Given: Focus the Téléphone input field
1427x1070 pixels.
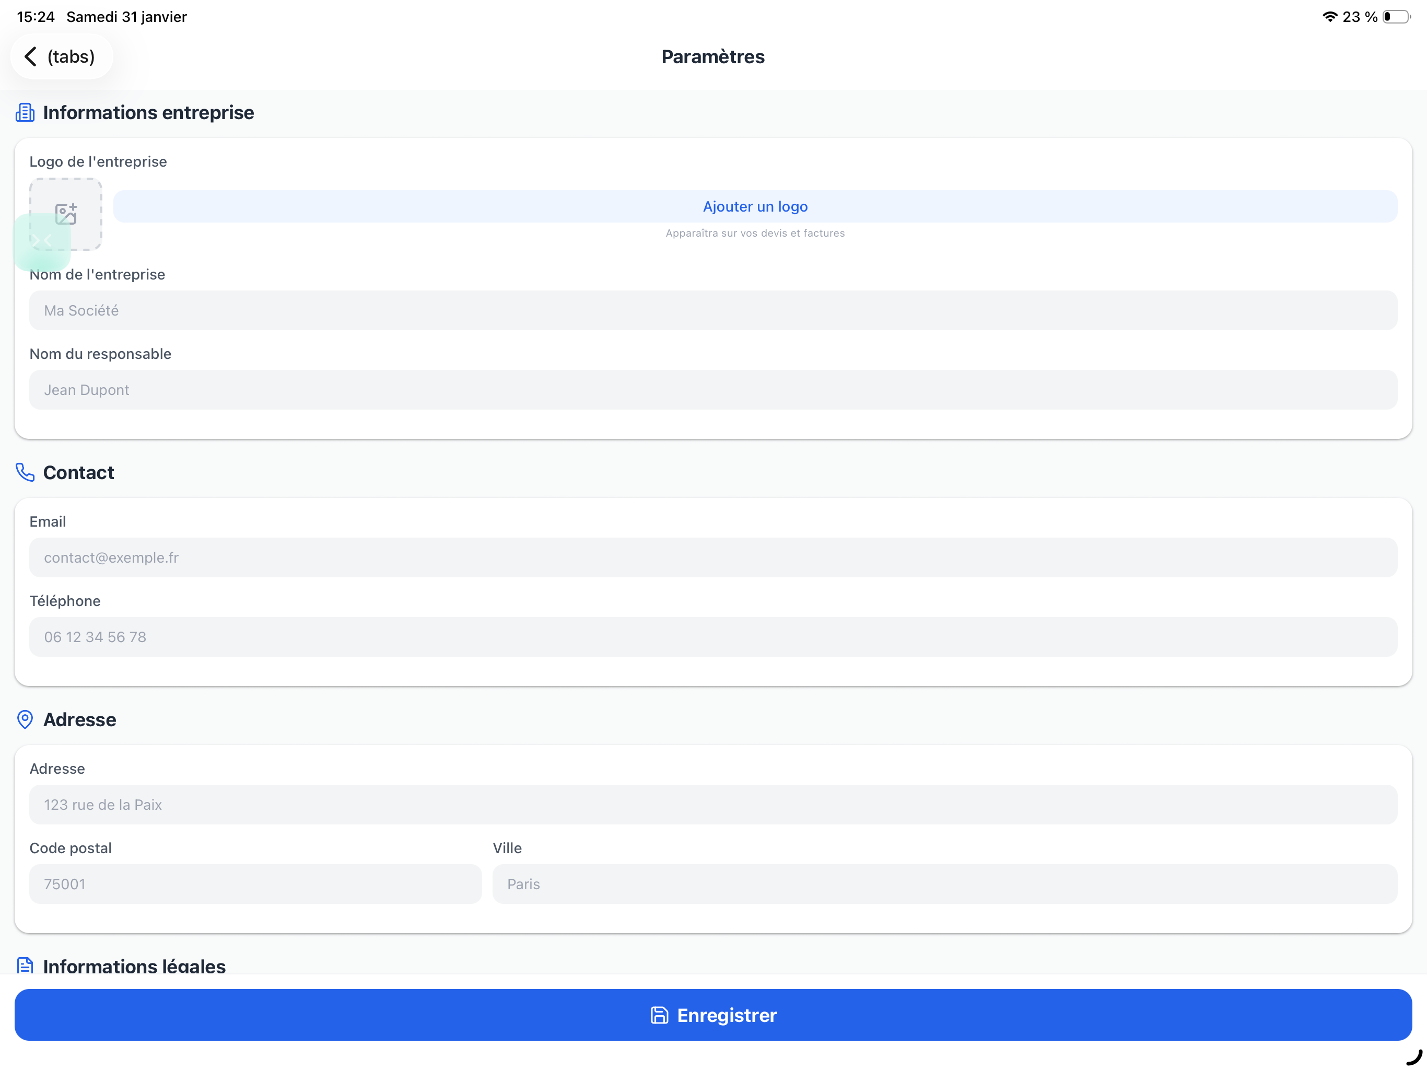Looking at the screenshot, I should point(713,637).
